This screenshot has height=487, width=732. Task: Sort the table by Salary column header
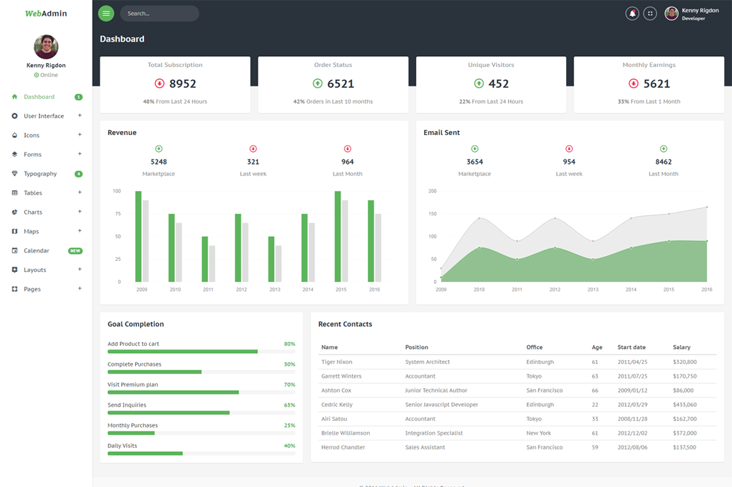(x=682, y=347)
